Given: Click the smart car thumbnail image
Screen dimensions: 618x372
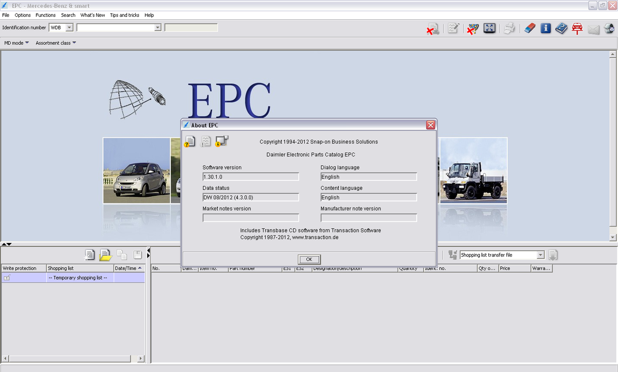Looking at the screenshot, I should coord(137,170).
